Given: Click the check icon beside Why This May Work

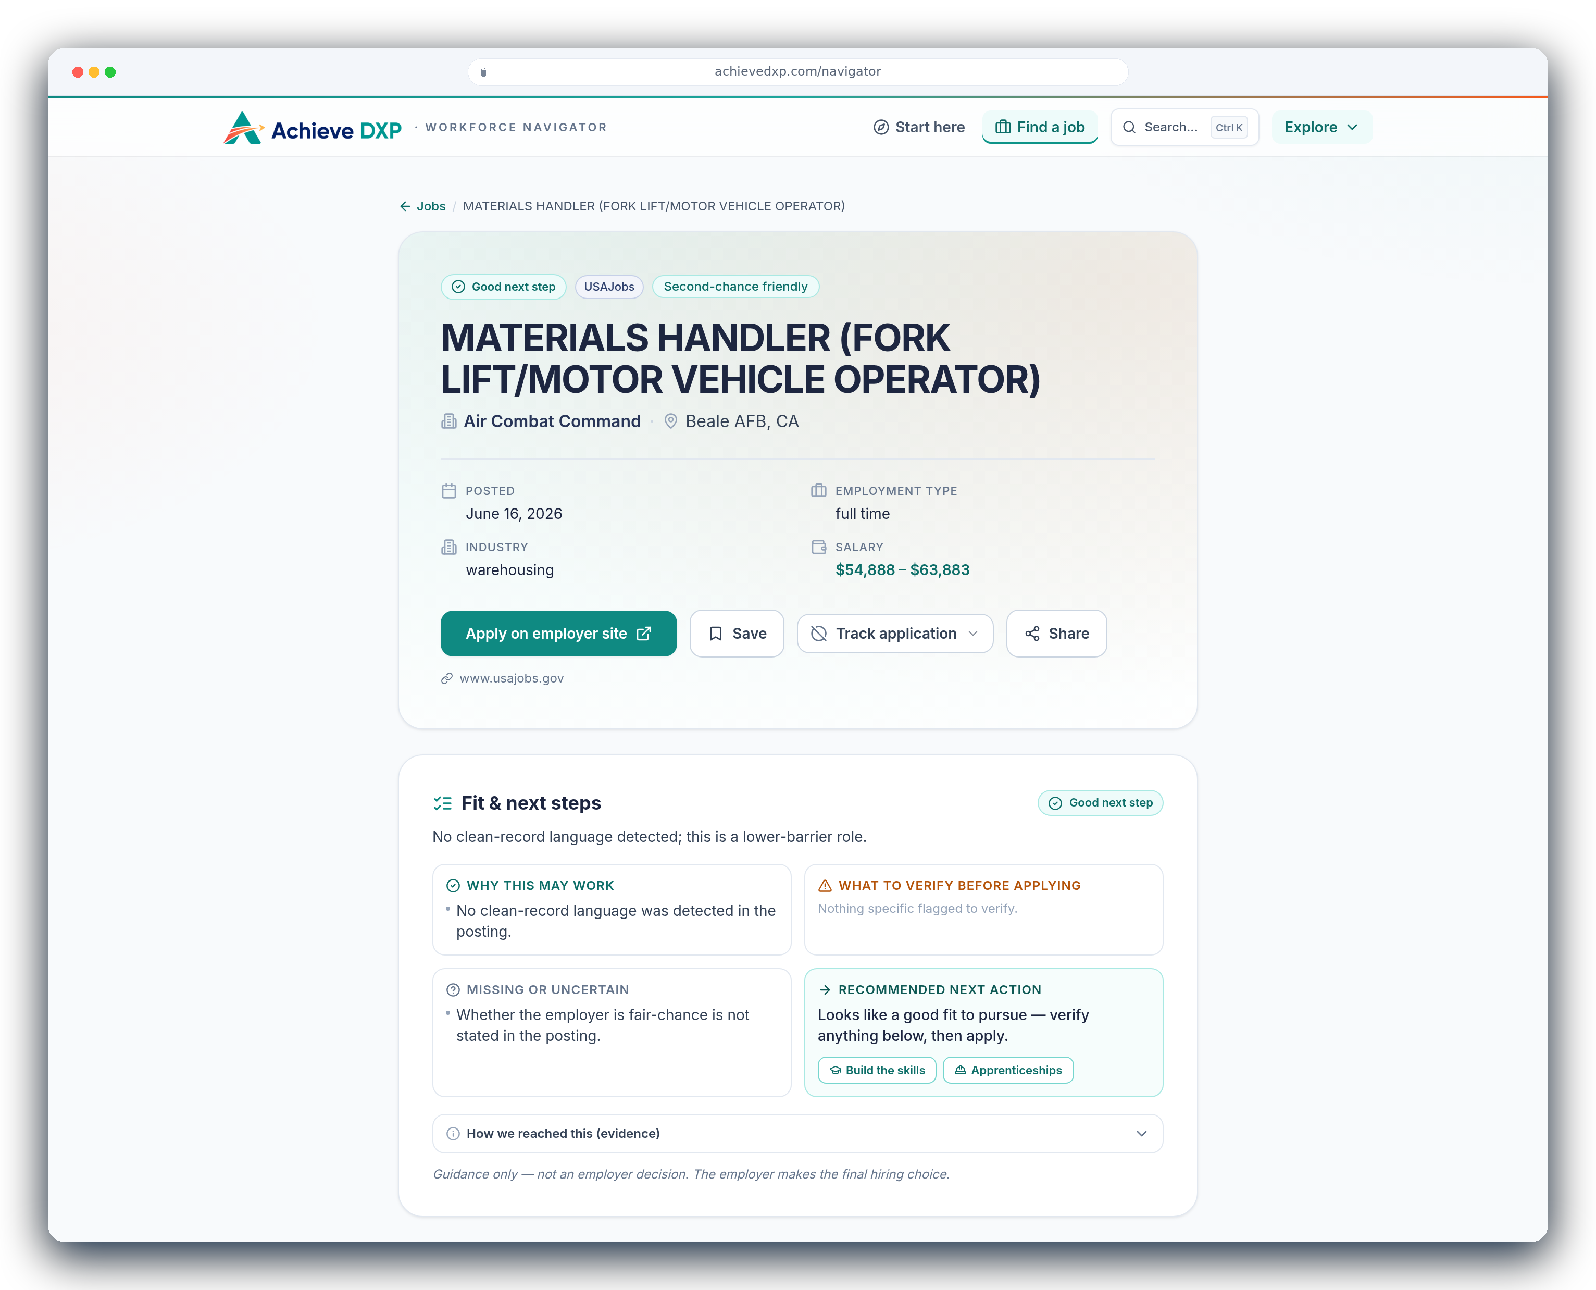Looking at the screenshot, I should click(453, 886).
